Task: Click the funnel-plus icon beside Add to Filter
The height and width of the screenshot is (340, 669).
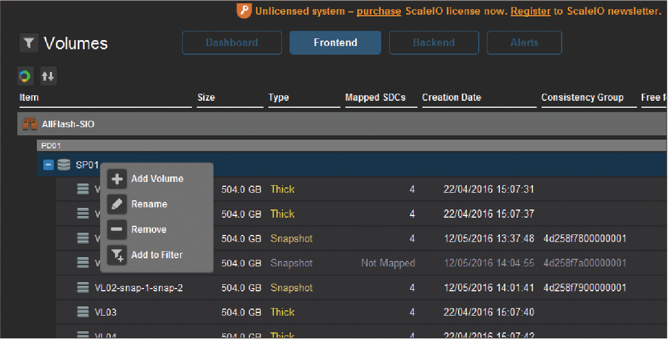Action: (x=117, y=255)
